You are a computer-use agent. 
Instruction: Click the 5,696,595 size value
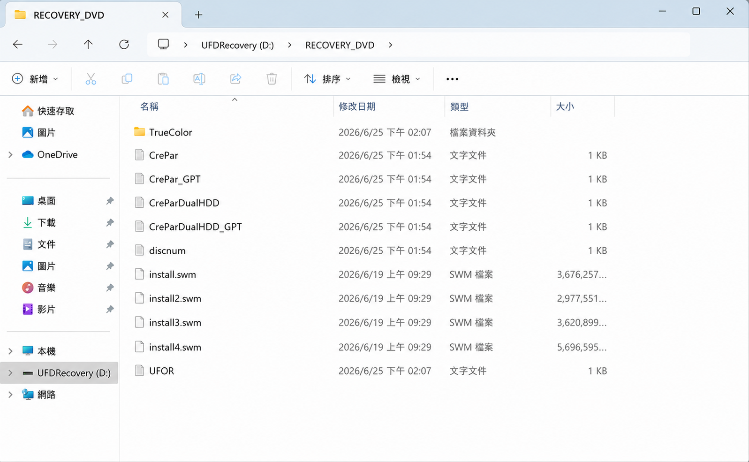[582, 348]
